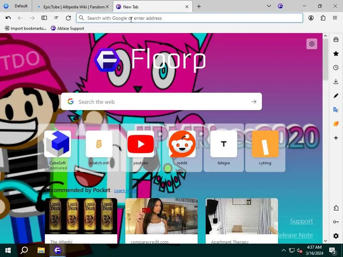
Task: Open a new tab with plus button
Action: tap(199, 7)
